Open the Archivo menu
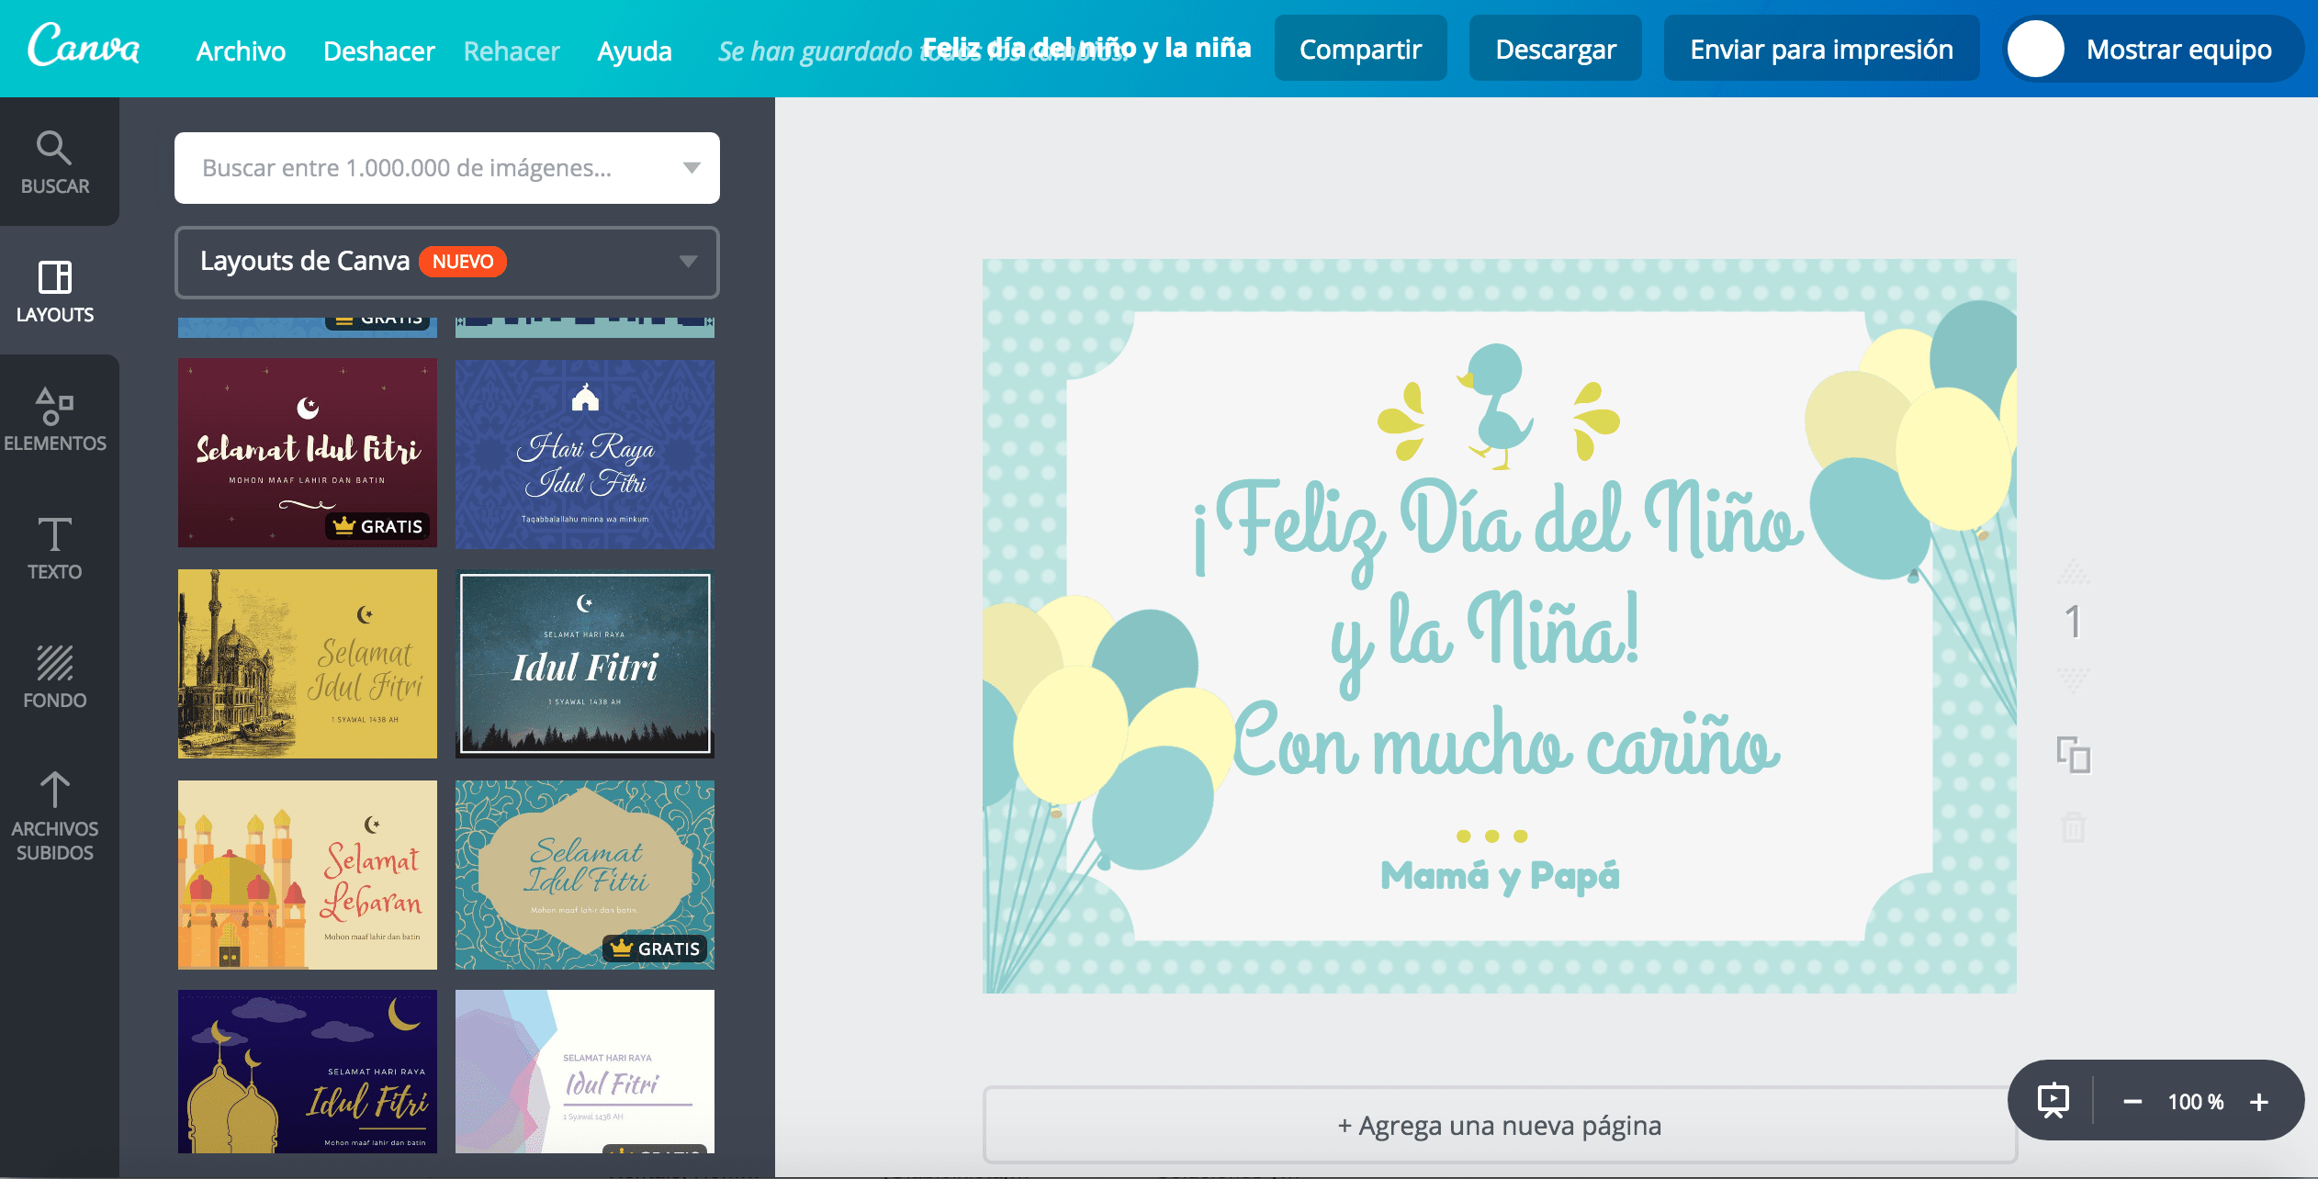The height and width of the screenshot is (1179, 2318). (x=241, y=51)
